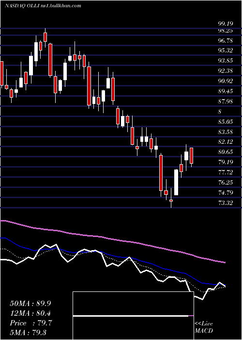This screenshot has height=340, width=242.
Task: Click the 12MA : 80.4 readout
Action: coord(30,313)
